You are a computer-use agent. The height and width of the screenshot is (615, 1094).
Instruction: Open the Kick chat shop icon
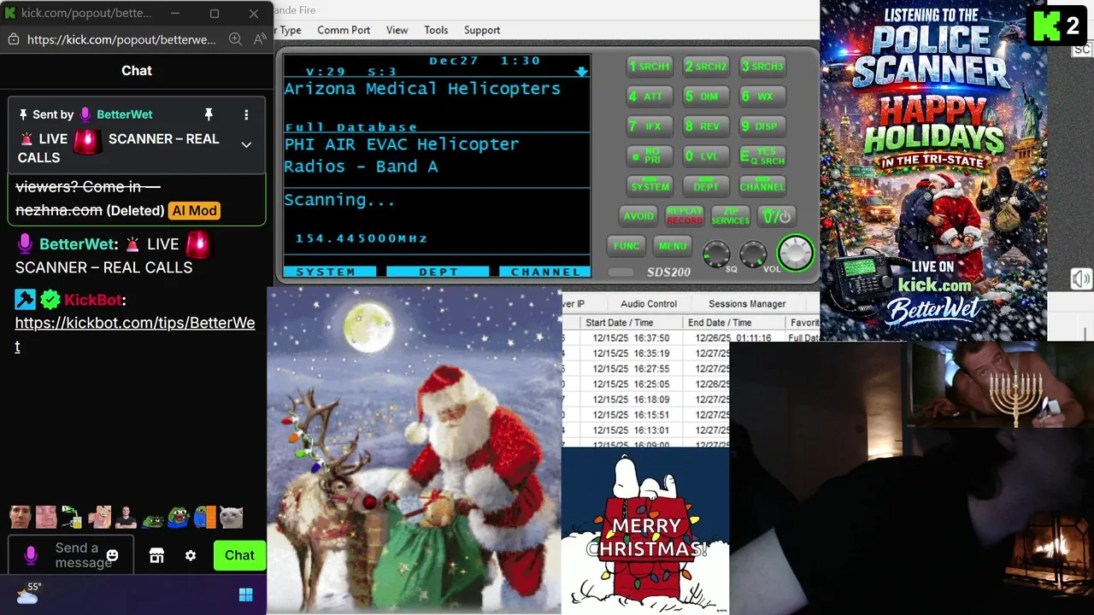click(156, 555)
